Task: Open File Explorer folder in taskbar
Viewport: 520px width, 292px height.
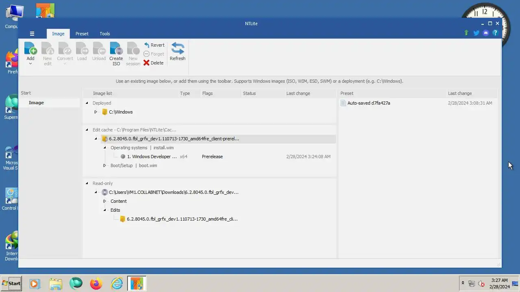Action: [x=56, y=283]
